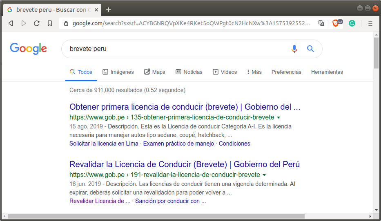381x221 pixels.
Task: Reload the page with refresh icon
Action: 37,23
